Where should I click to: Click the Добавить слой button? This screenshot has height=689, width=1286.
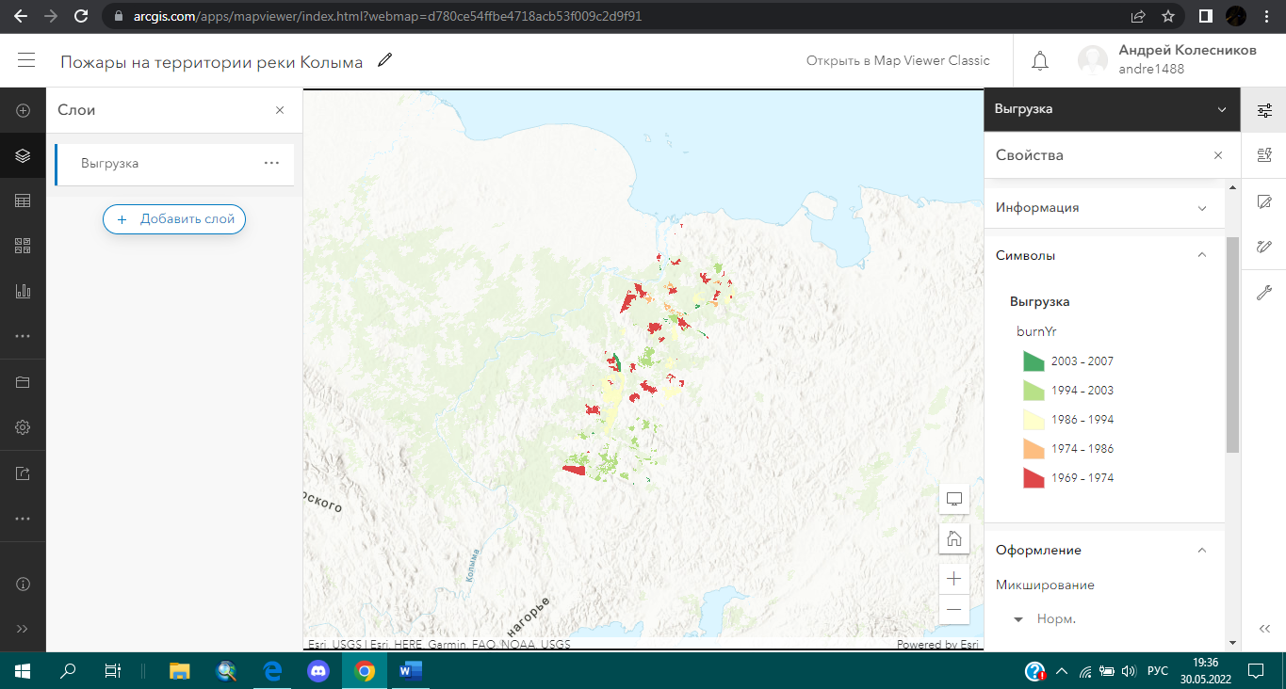coord(174,219)
